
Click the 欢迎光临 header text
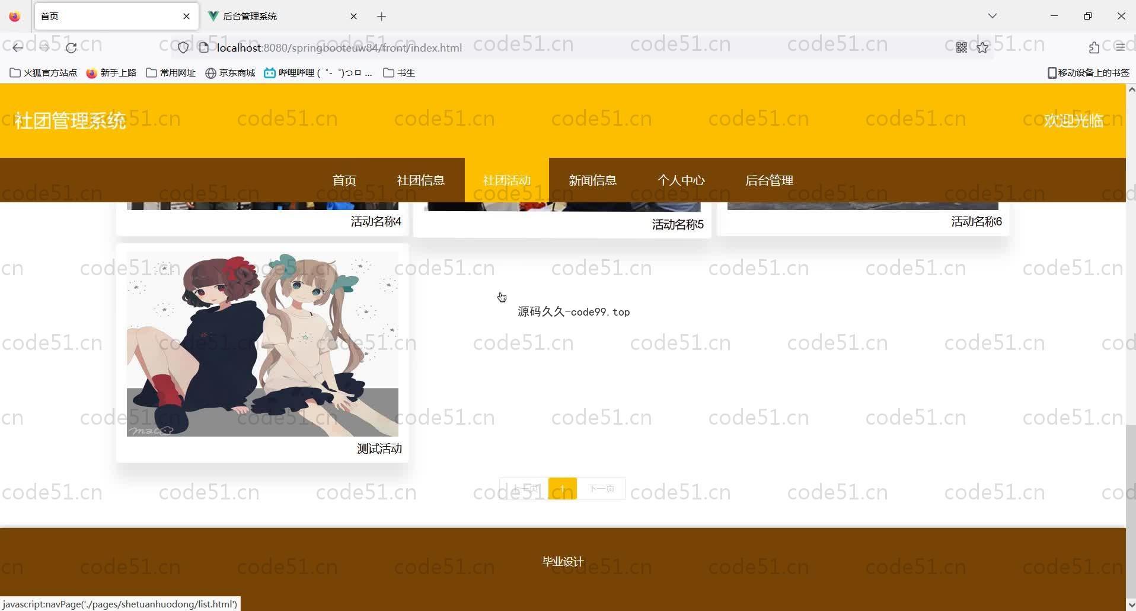1073,120
